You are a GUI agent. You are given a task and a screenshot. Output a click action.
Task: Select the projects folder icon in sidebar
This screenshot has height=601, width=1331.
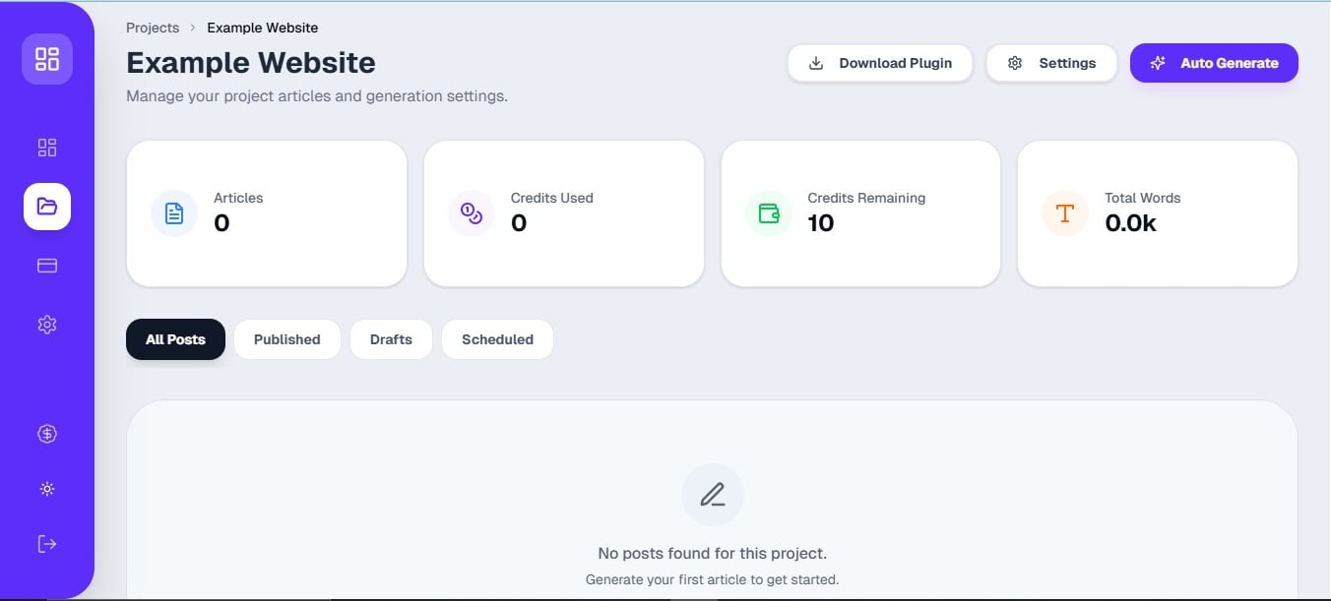click(47, 207)
